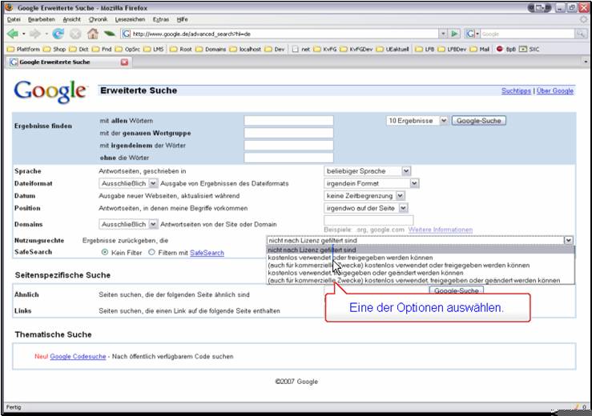Open the 10 Ergebnisse dropdown
Image resolution: width=592 pixels, height=416 pixels.
[x=417, y=121]
